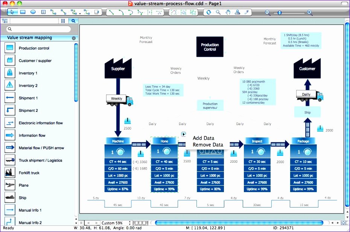This screenshot has width=350, height=232.
Task: Select the eyedropper tool
Action: pyautogui.click(x=247, y=12)
